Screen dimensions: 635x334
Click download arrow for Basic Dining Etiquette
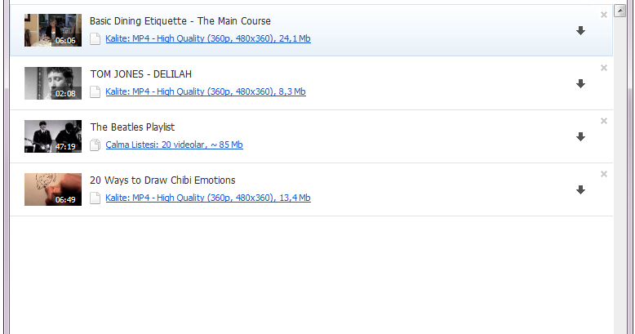(580, 31)
